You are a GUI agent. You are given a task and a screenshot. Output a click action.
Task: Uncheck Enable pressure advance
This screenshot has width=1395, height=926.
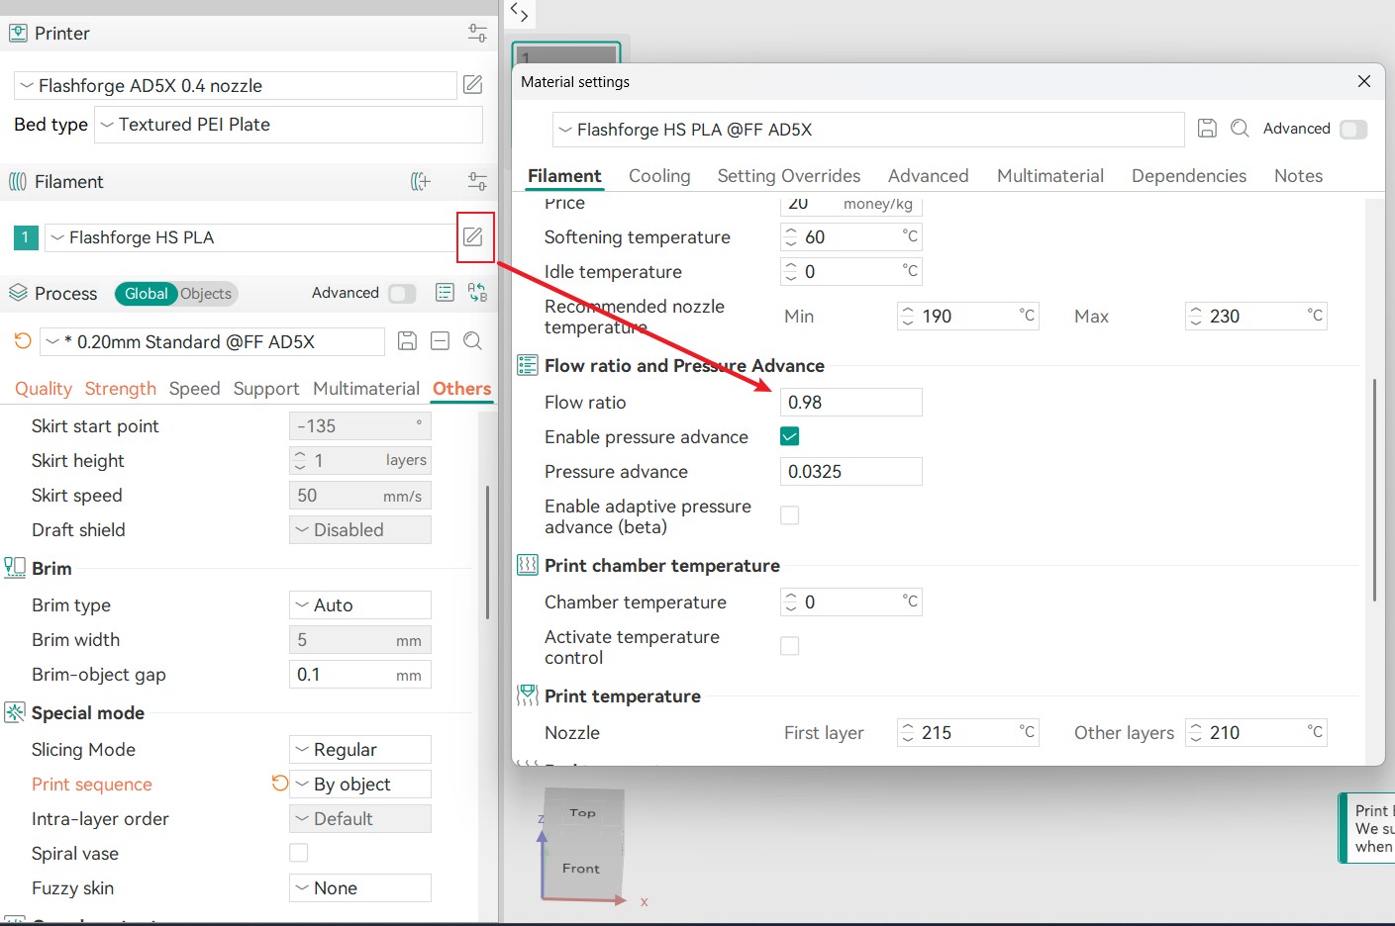790,436
